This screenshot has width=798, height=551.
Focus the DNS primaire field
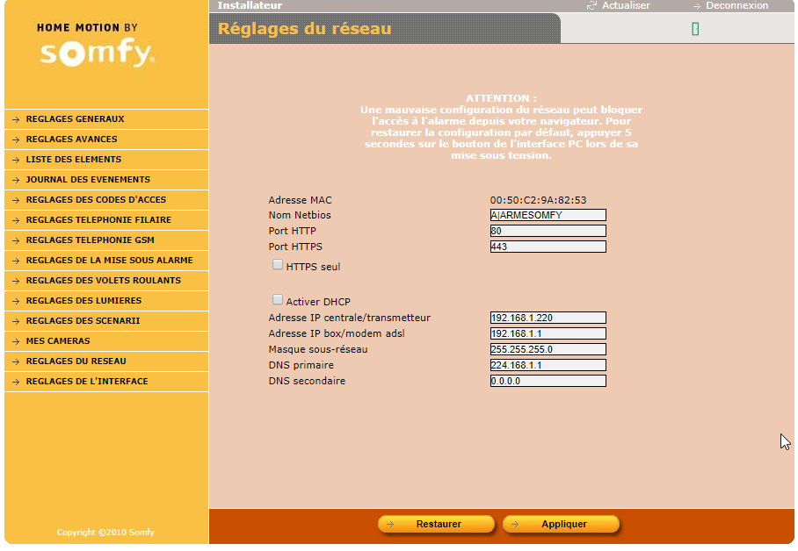[548, 365]
